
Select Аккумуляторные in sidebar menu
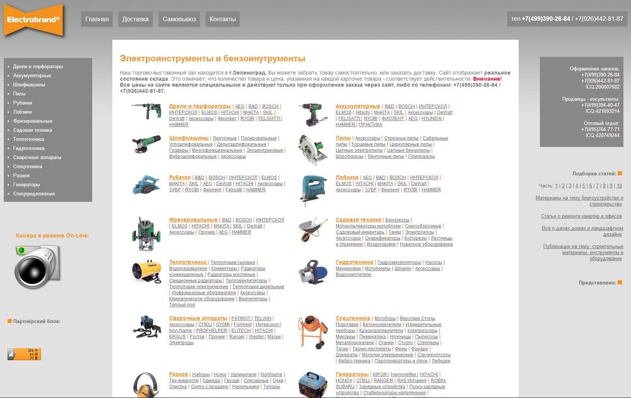[32, 76]
